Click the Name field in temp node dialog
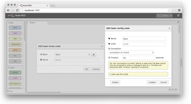 point(76,60)
